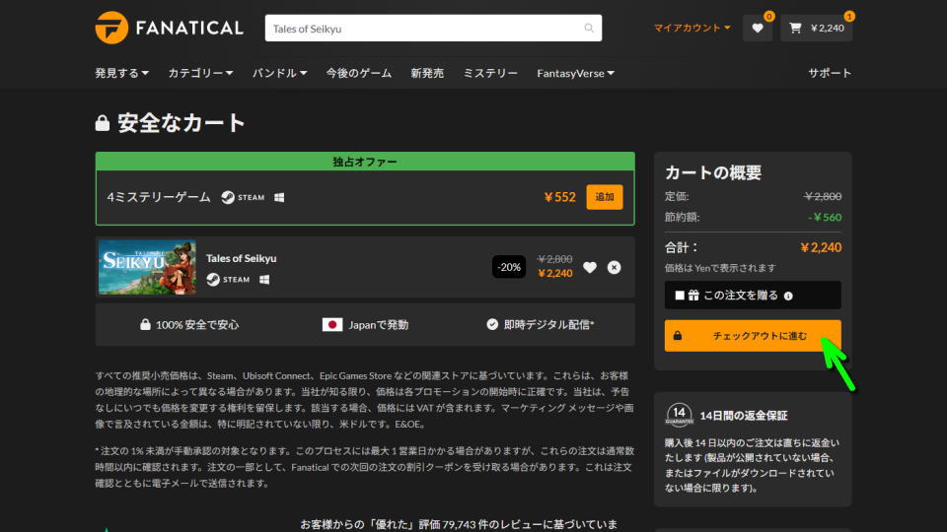Image resolution: width=947 pixels, height=532 pixels.
Task: Click the -20% discount badge
Action: coord(509,267)
